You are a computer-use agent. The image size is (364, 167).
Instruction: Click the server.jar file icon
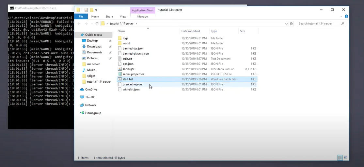pyautogui.click(x=119, y=69)
